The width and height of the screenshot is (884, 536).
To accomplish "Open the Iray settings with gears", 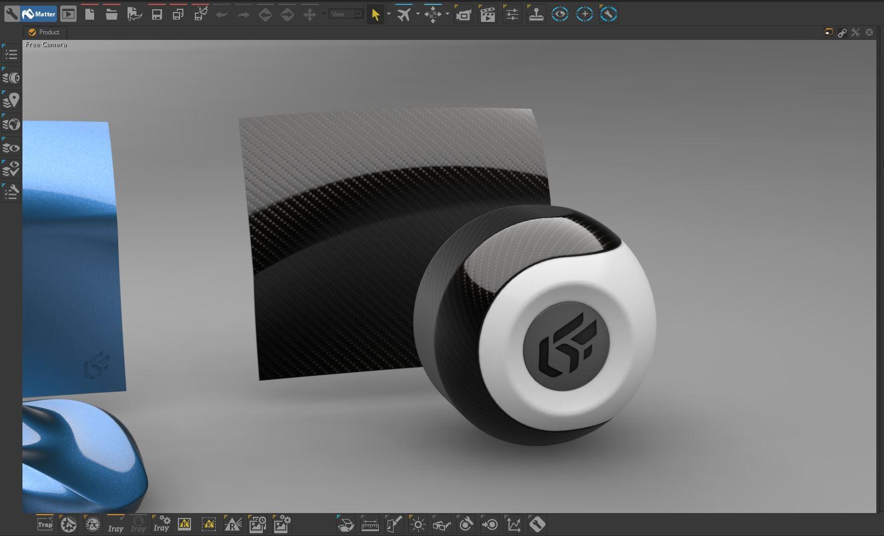I will pyautogui.click(x=161, y=525).
